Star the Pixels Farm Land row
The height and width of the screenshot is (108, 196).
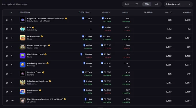[x=7, y=56]
